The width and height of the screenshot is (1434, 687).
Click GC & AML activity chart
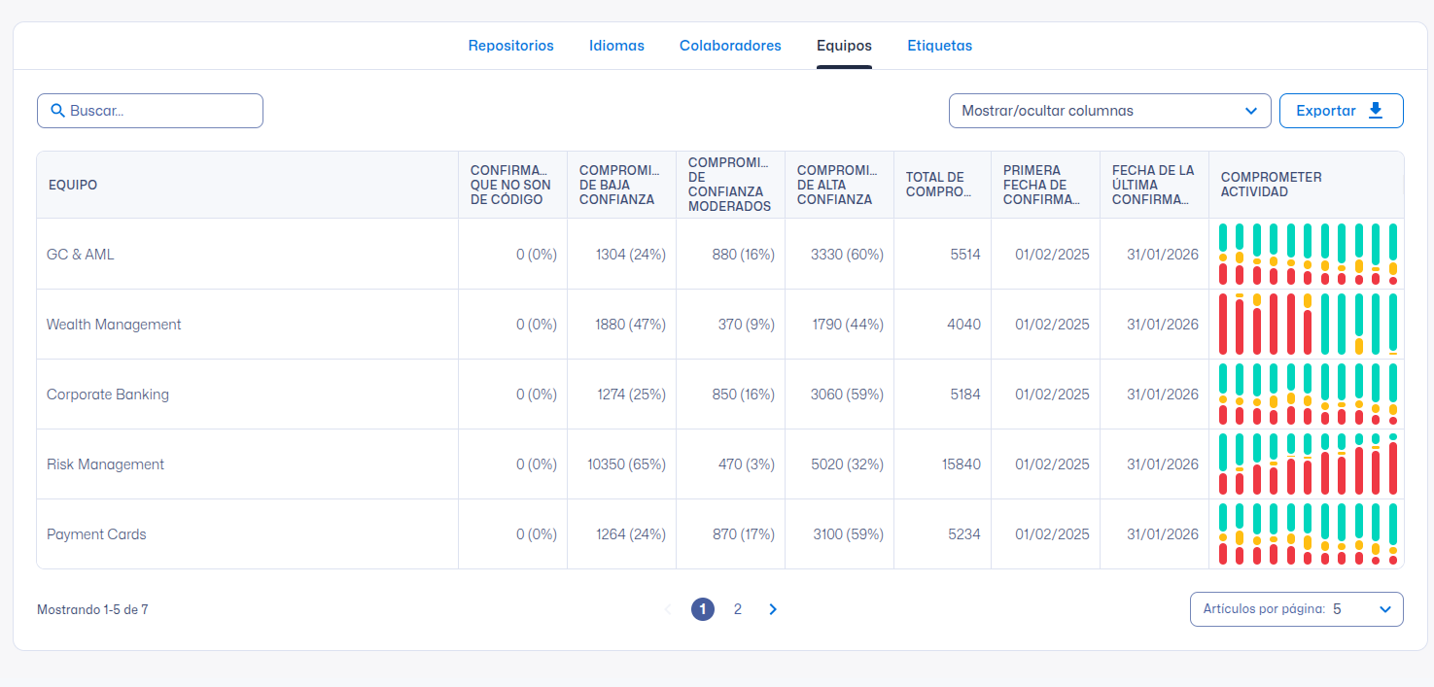(1307, 255)
